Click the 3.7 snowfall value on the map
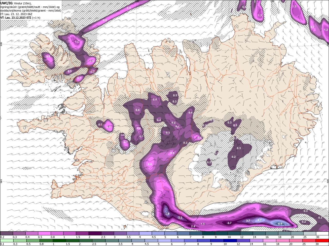This screenshot has height=246, width=329. 248,221
